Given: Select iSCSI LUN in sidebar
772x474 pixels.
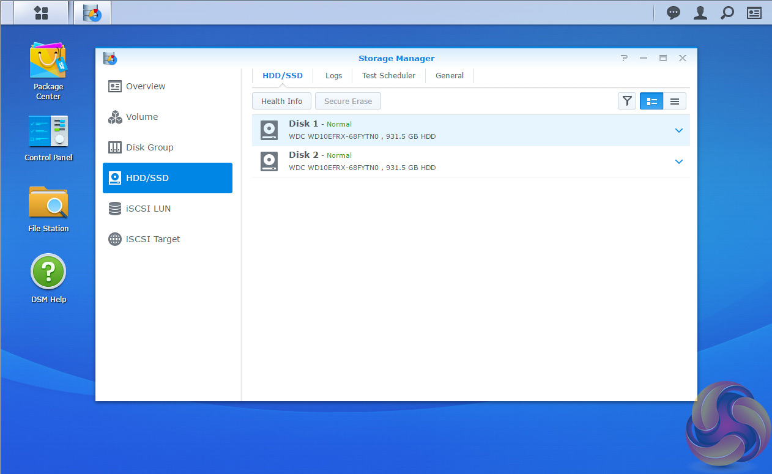Looking at the screenshot, I should (x=148, y=209).
